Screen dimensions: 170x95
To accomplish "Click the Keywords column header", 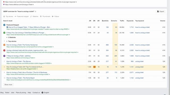I will pyautogui.click(x=130, y=21).
